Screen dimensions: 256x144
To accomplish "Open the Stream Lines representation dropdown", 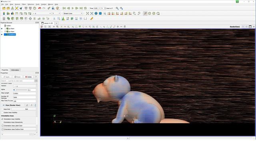I will 73,13.
